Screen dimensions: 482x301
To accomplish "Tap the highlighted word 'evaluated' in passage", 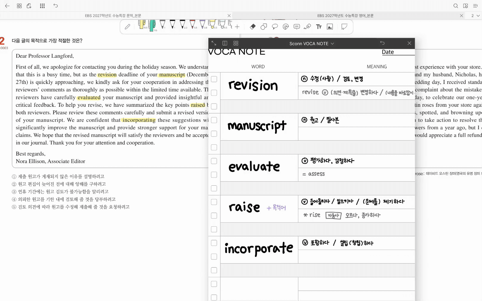I will point(89,98).
